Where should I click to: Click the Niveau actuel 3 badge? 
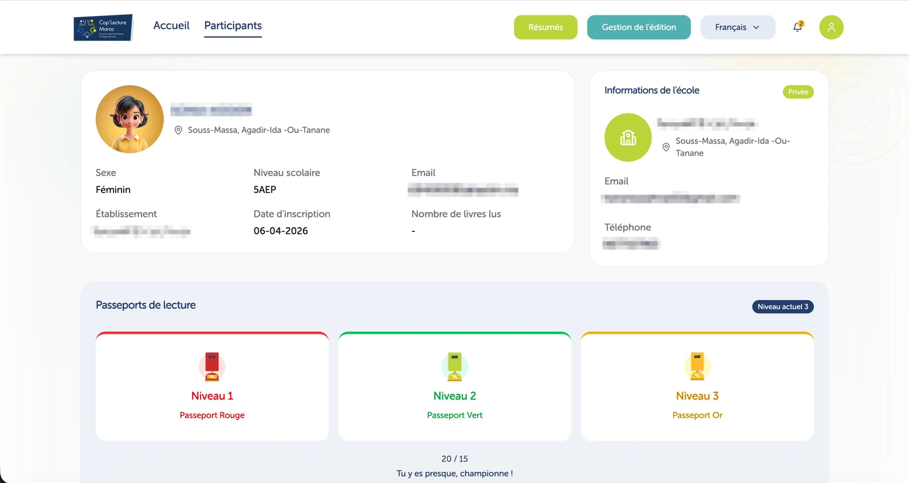coord(783,307)
